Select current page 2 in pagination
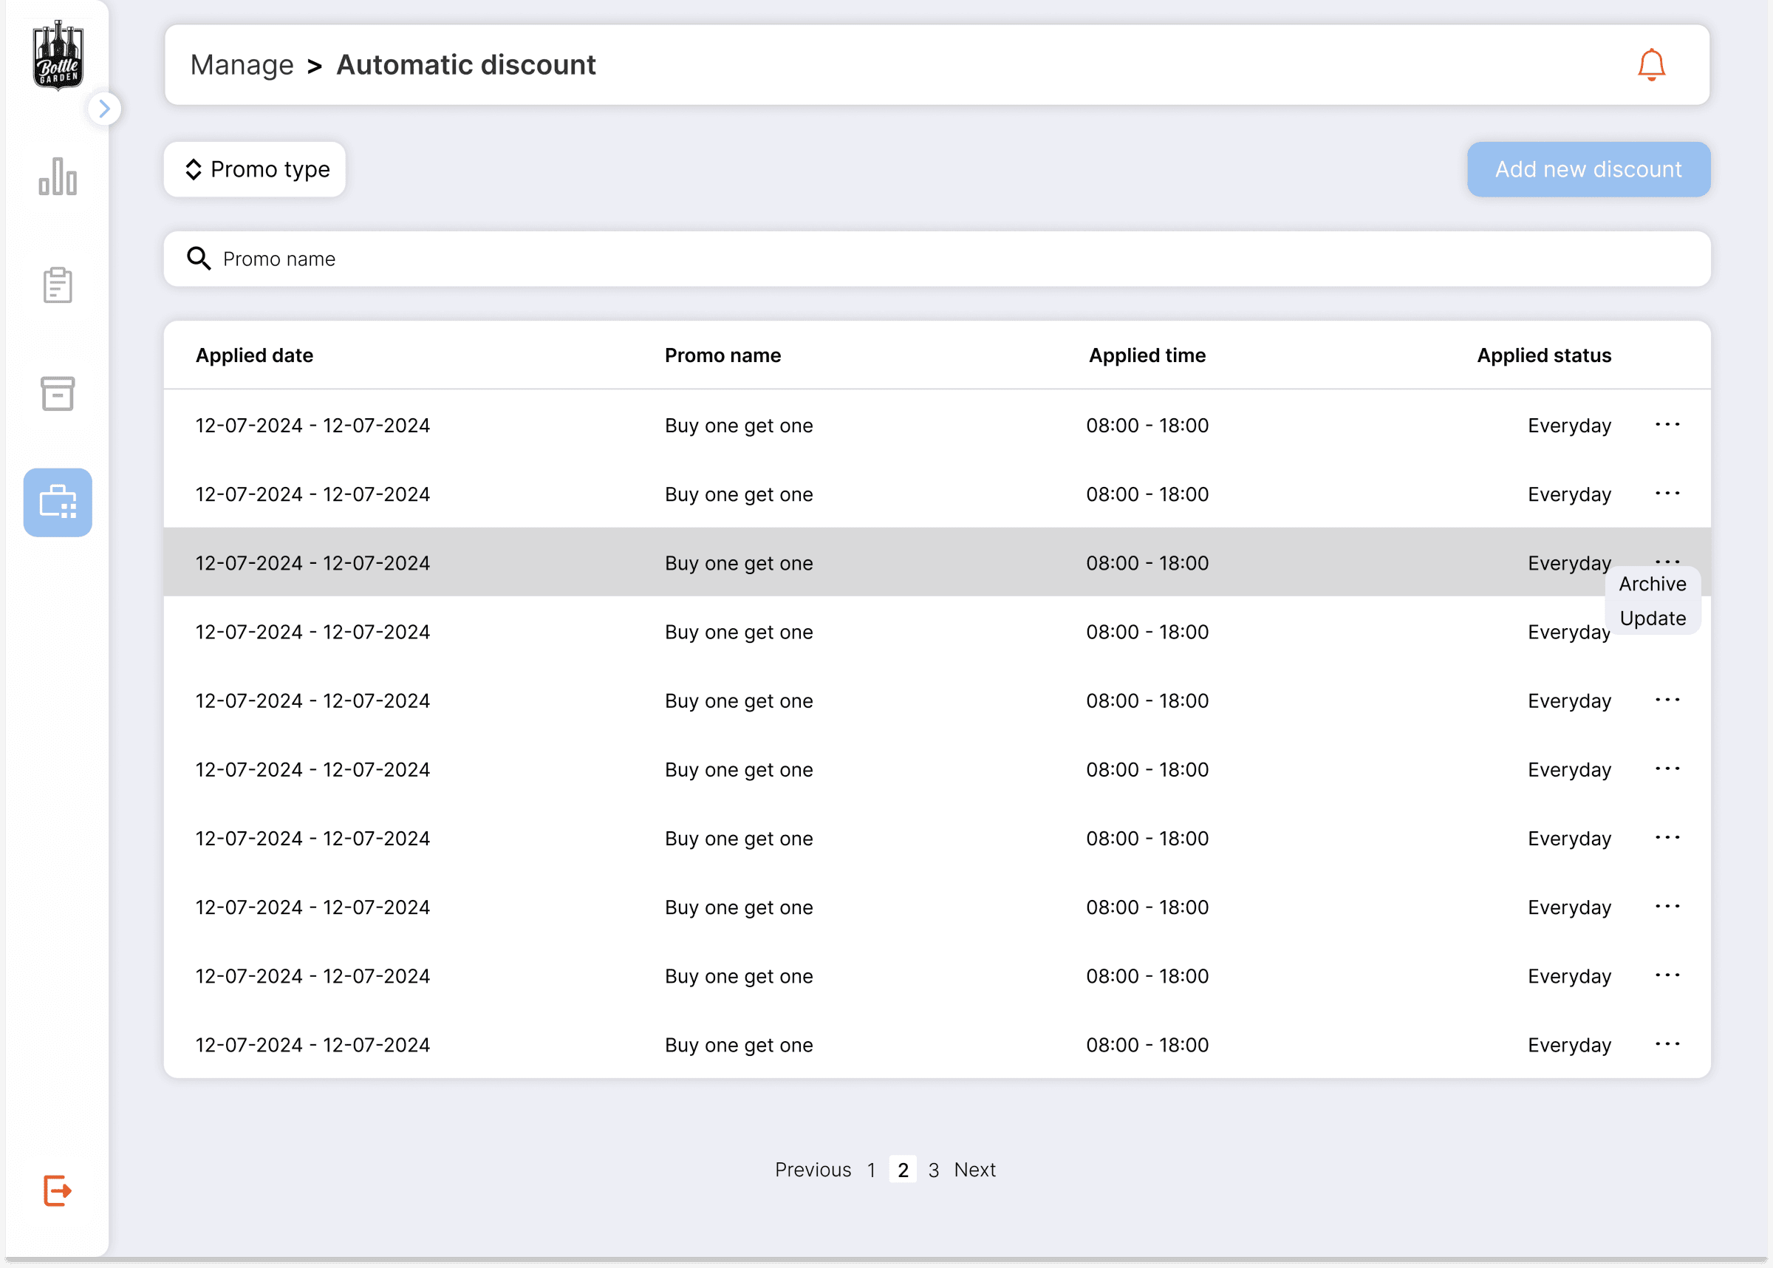The height and width of the screenshot is (1268, 1773). (903, 1170)
